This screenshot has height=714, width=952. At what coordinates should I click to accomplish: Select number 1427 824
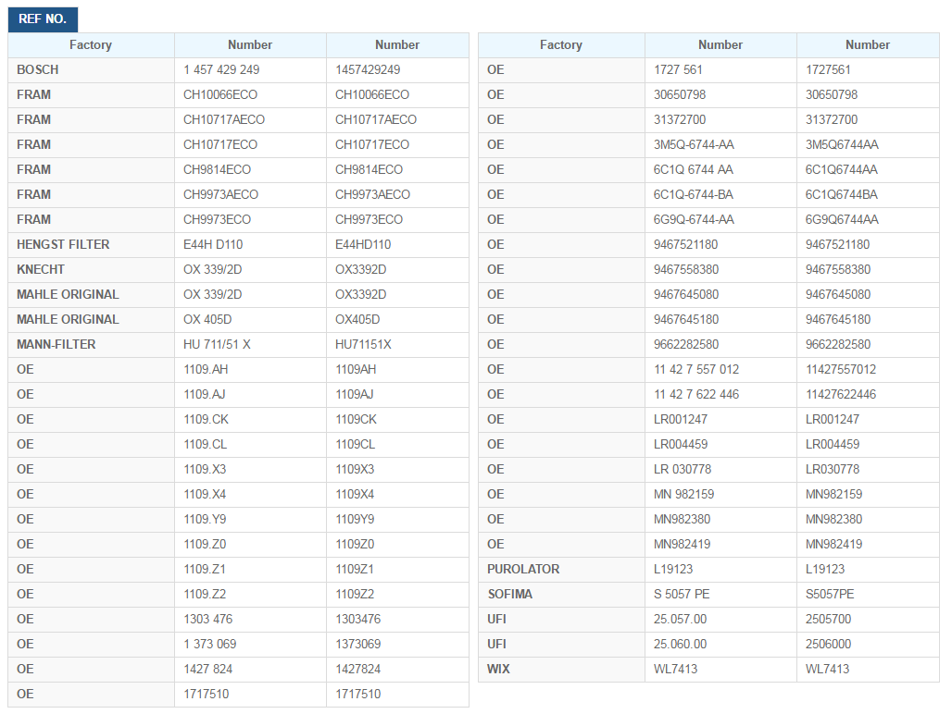[x=208, y=669]
